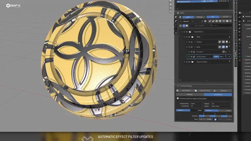Hide the Diamond Plastic folder using eye
Image resolution: width=251 pixels, height=141 pixels.
point(189,62)
